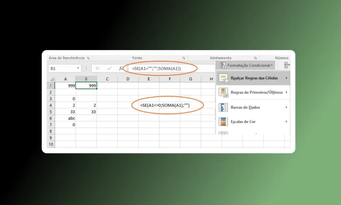Select row 1 header
The width and height of the screenshot is (341, 205).
(x=51, y=85)
